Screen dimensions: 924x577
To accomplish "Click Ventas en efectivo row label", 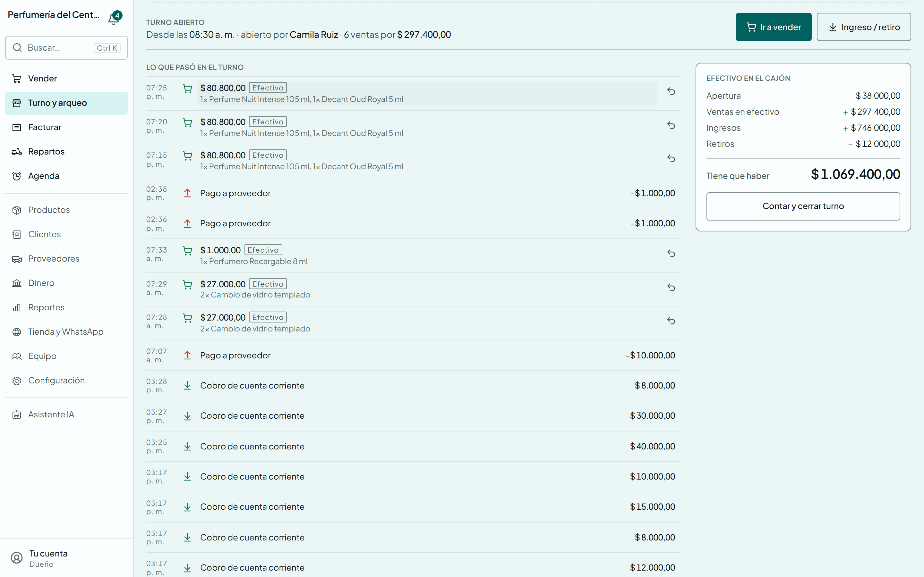I will click(743, 112).
